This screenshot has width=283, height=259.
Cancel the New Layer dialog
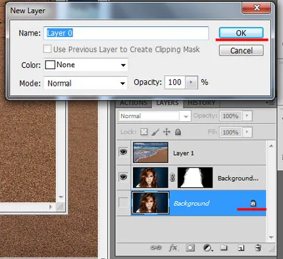(x=241, y=51)
